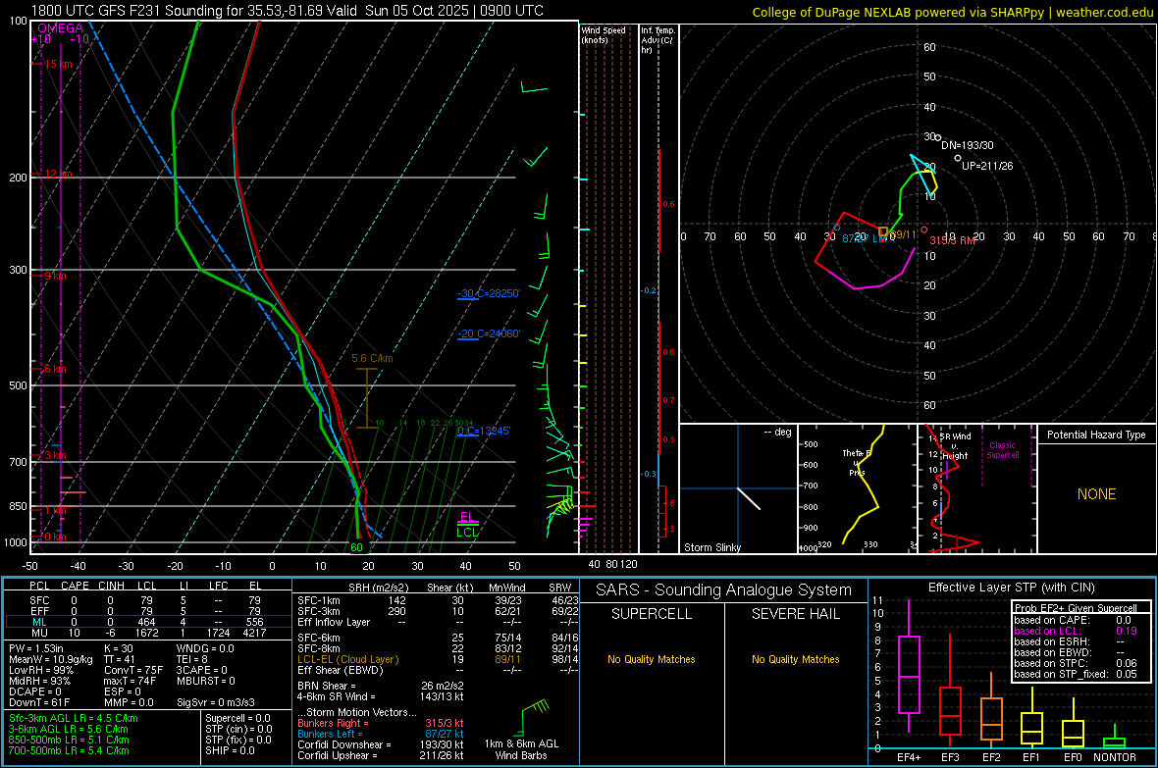
Task: Click the LowRH = 99% value
Action: pos(41,671)
